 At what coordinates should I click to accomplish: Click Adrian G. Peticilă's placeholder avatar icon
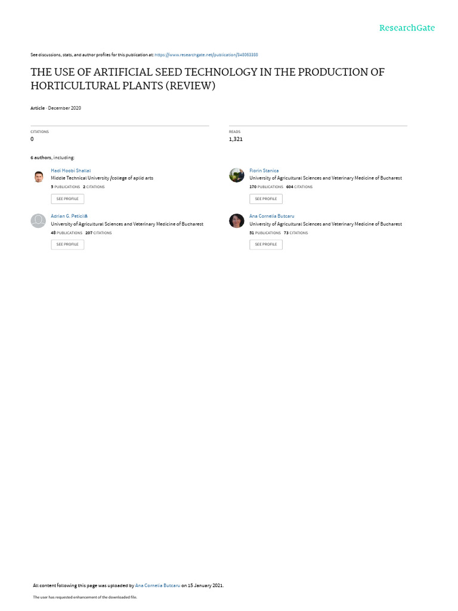click(38, 221)
